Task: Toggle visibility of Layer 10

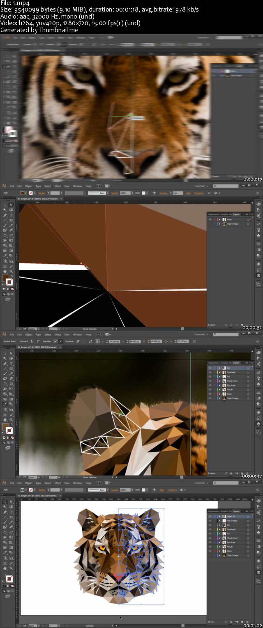Action: click(x=210, y=516)
